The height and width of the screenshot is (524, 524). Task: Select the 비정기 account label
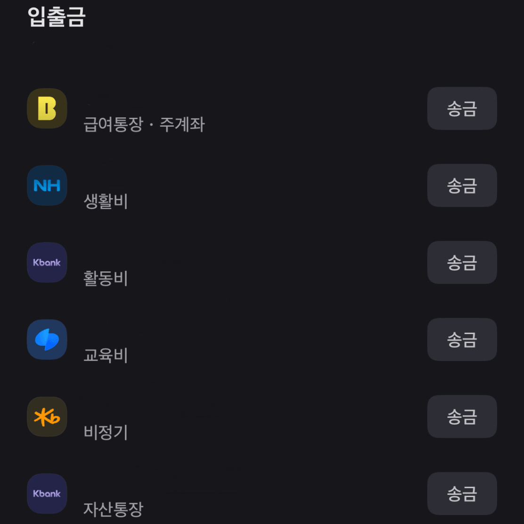(x=106, y=433)
